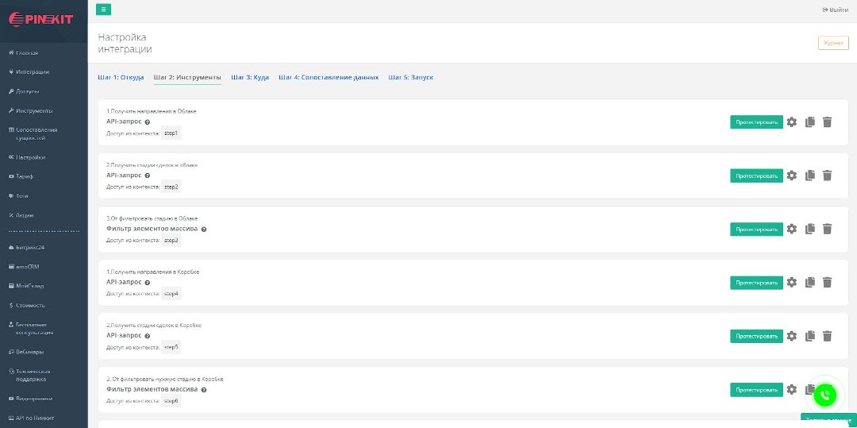
Task: Open settings gear for step6 filter
Action: pyautogui.click(x=791, y=390)
